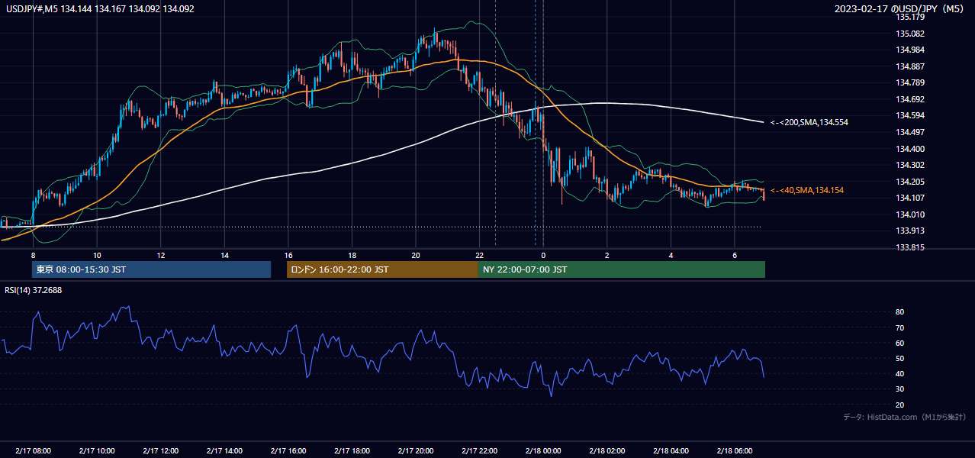This screenshot has height=458, width=975.
Task: Click the hour 20 tick label under price chart
Action: (416, 255)
